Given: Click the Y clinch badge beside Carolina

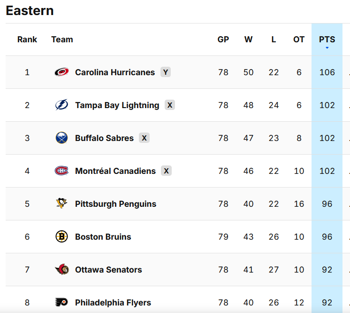Looking at the screenshot, I should click(x=165, y=72).
